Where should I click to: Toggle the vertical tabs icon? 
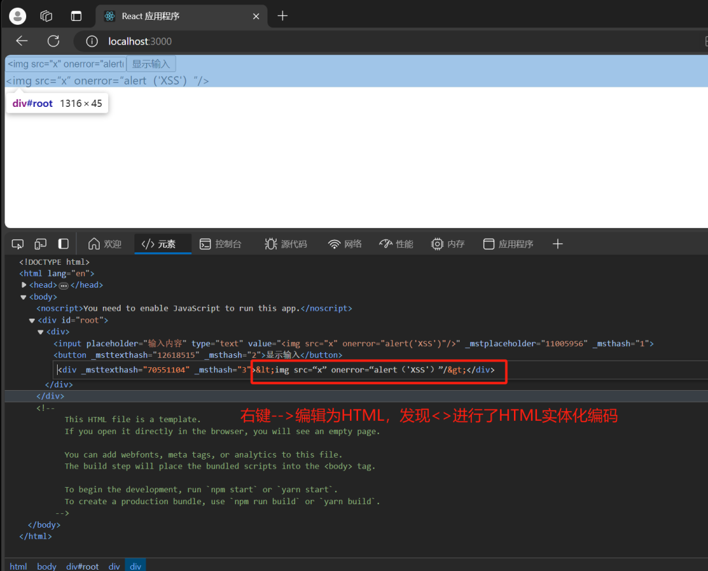click(76, 16)
